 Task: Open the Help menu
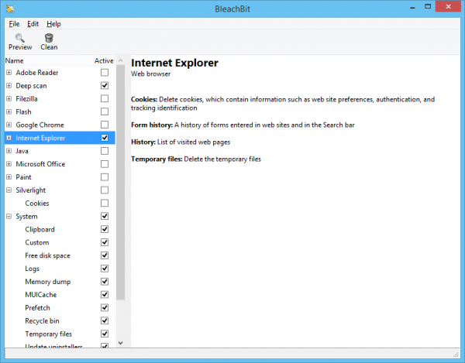(x=53, y=24)
